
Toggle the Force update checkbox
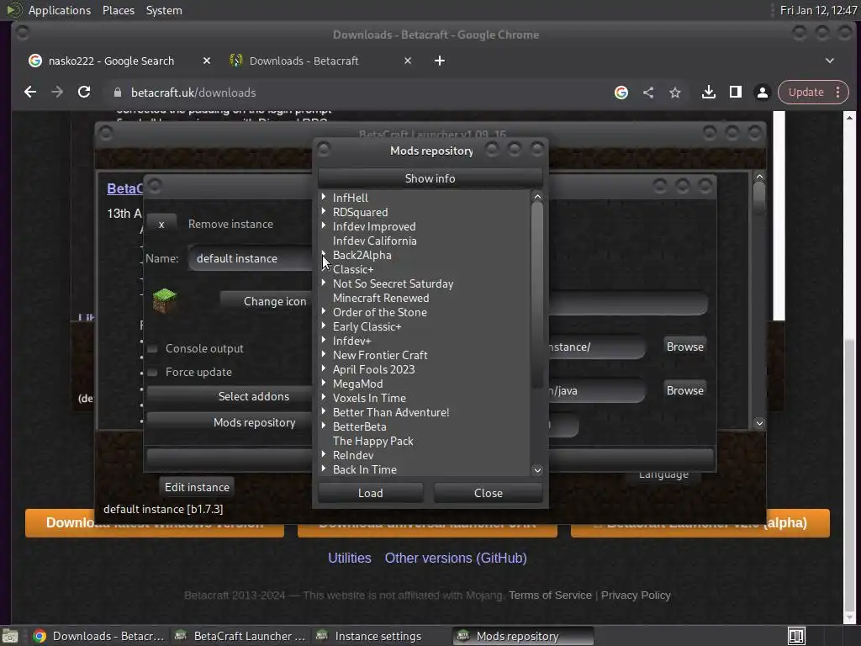point(153,373)
